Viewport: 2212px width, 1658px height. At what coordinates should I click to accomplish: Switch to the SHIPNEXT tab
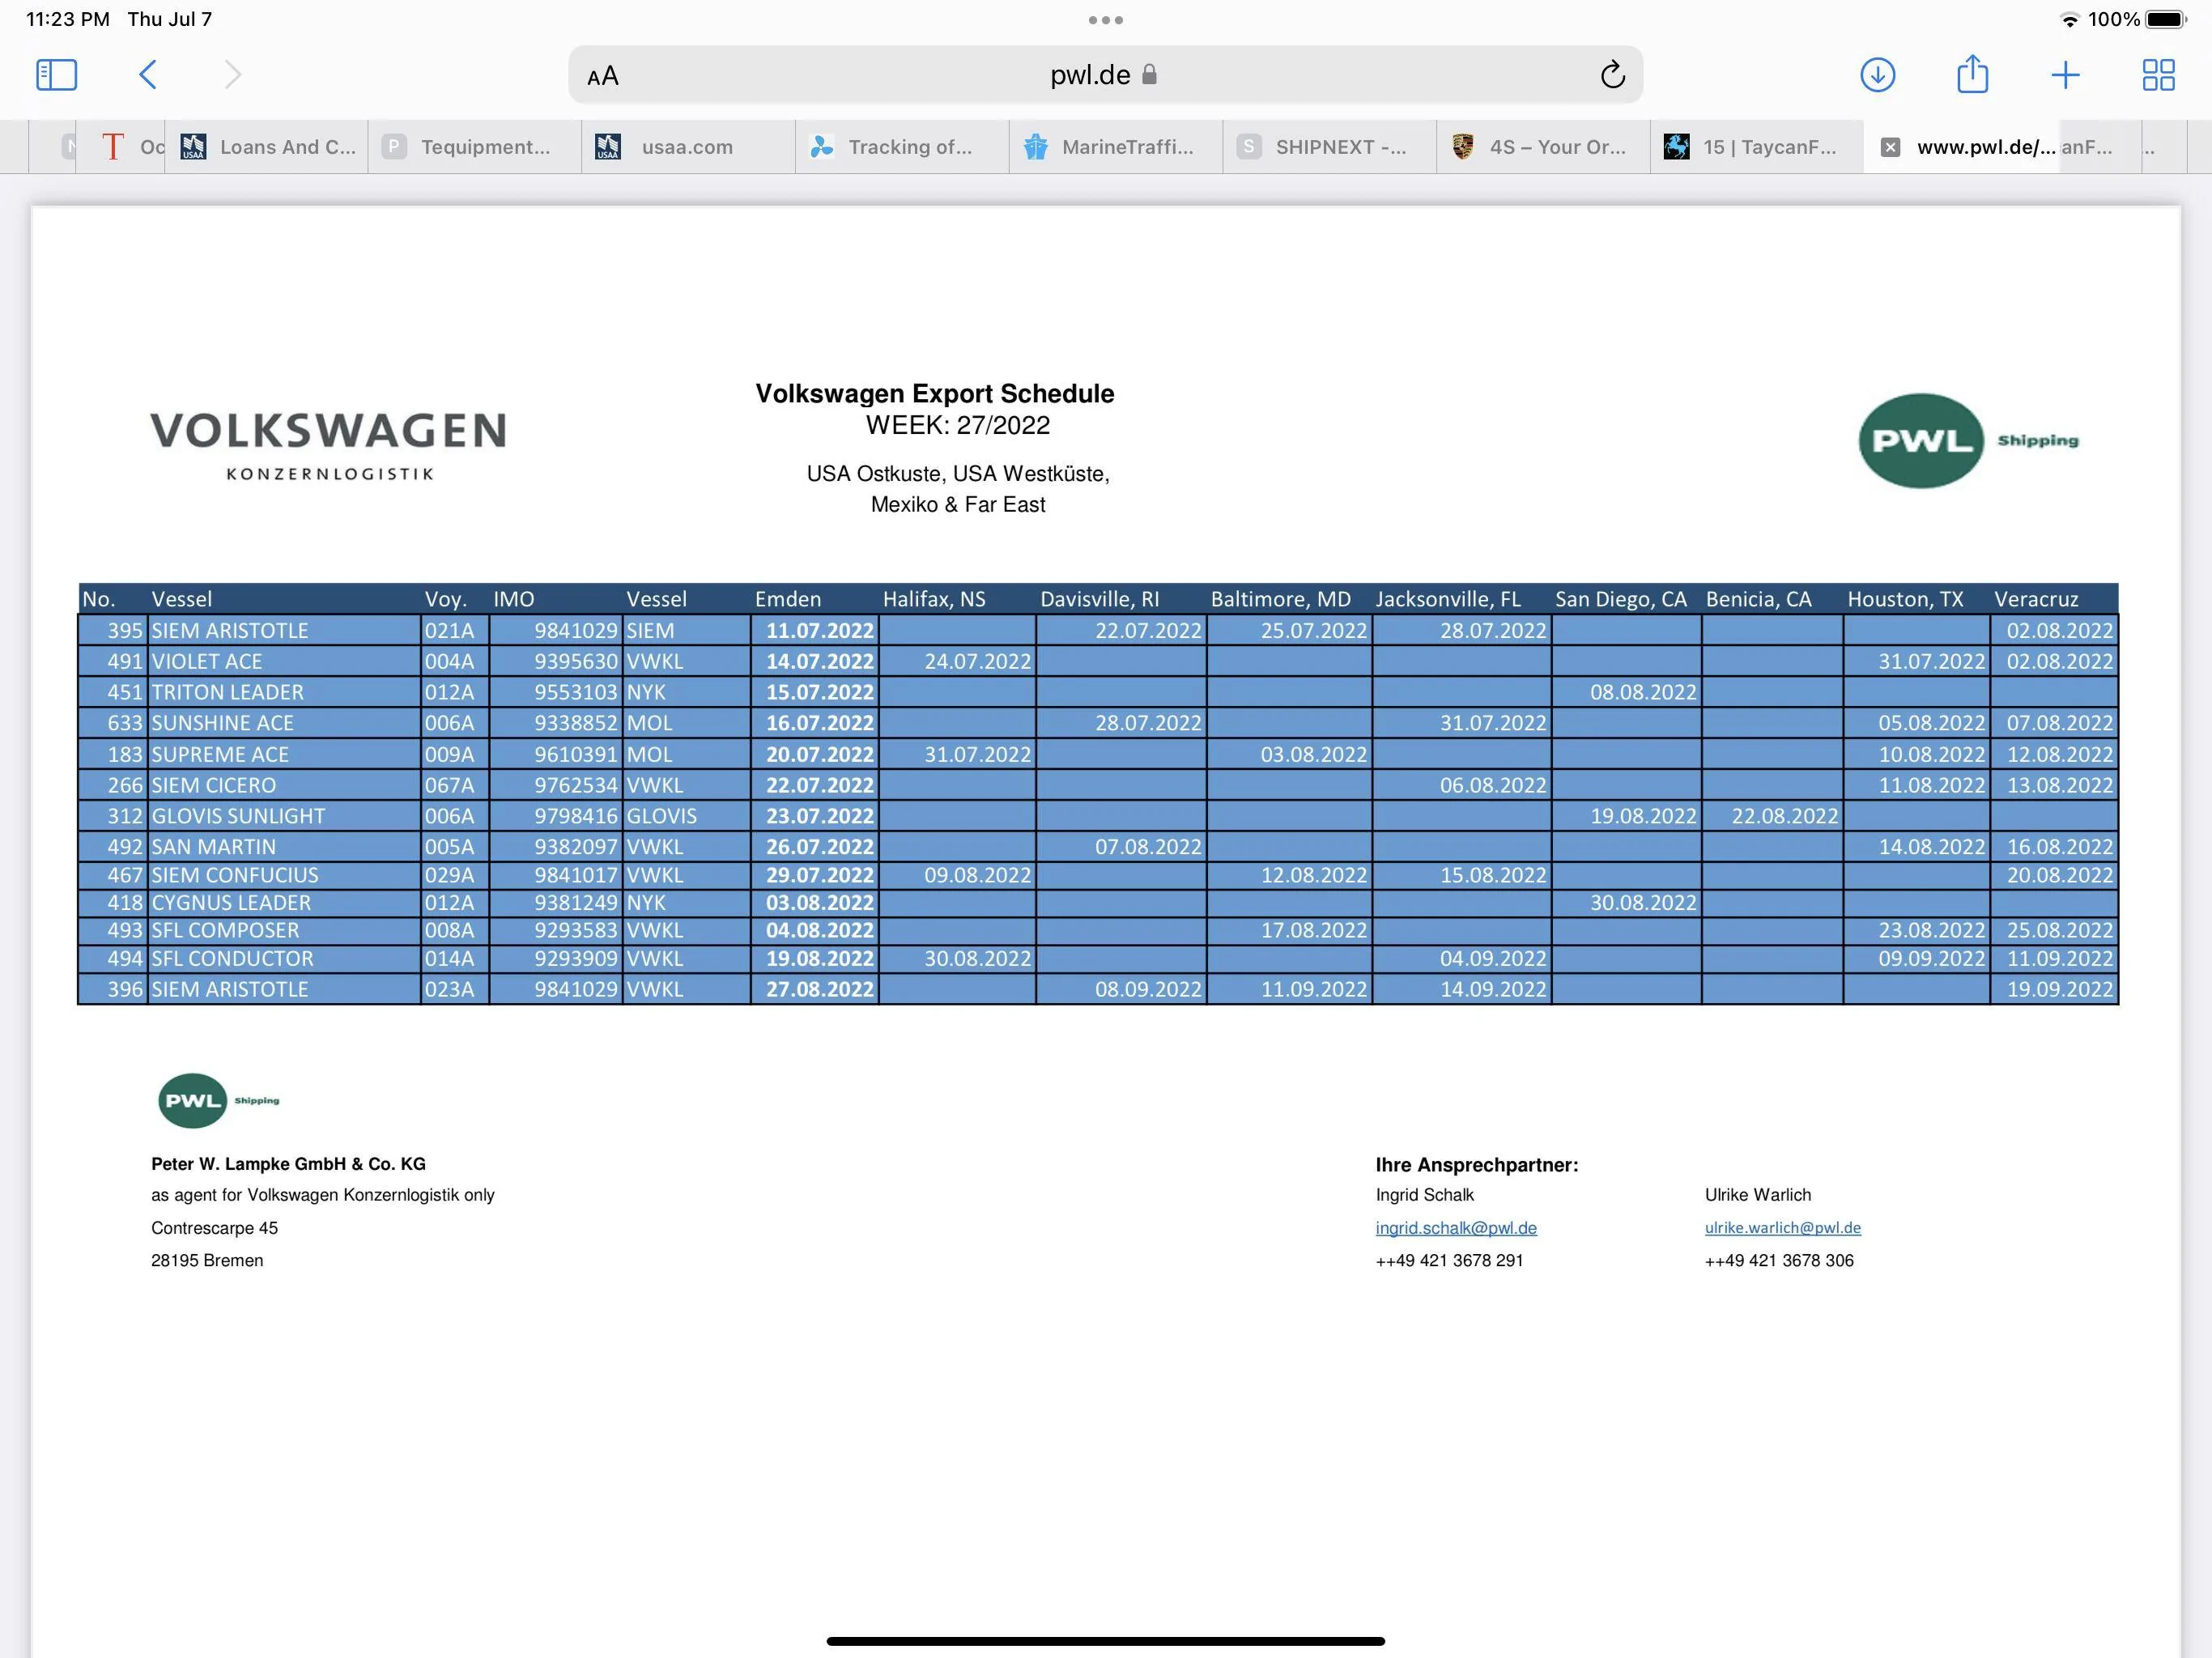(x=1330, y=147)
